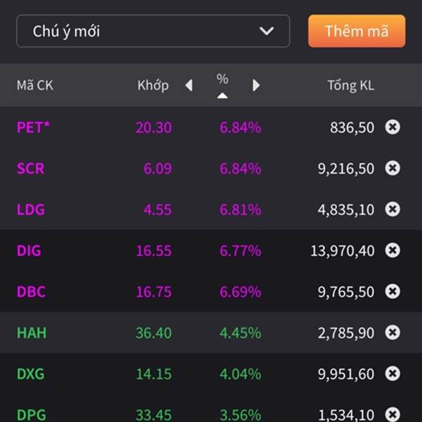This screenshot has width=422, height=422.
Task: Switch to next column with right arrow
Action: (x=256, y=85)
